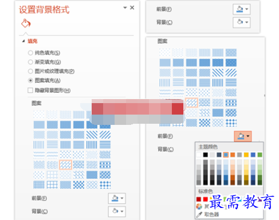The height and width of the screenshot is (220, 279).
Task: Choose the large checker board pattern in the left pane
Action: (78, 184)
